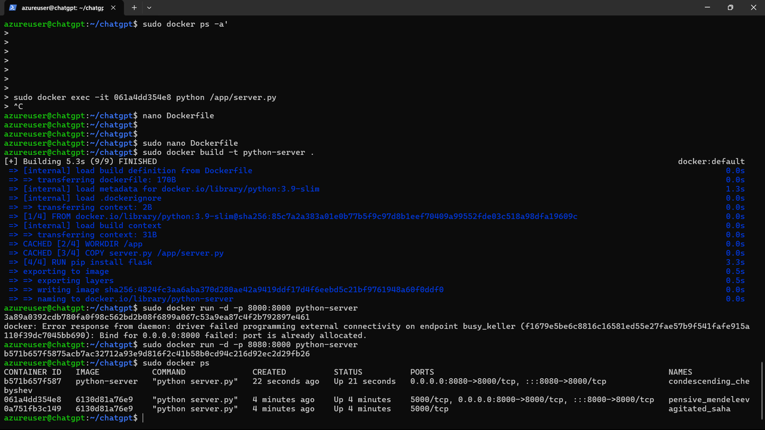Click container ID 0a751fb3c149

click(33, 408)
